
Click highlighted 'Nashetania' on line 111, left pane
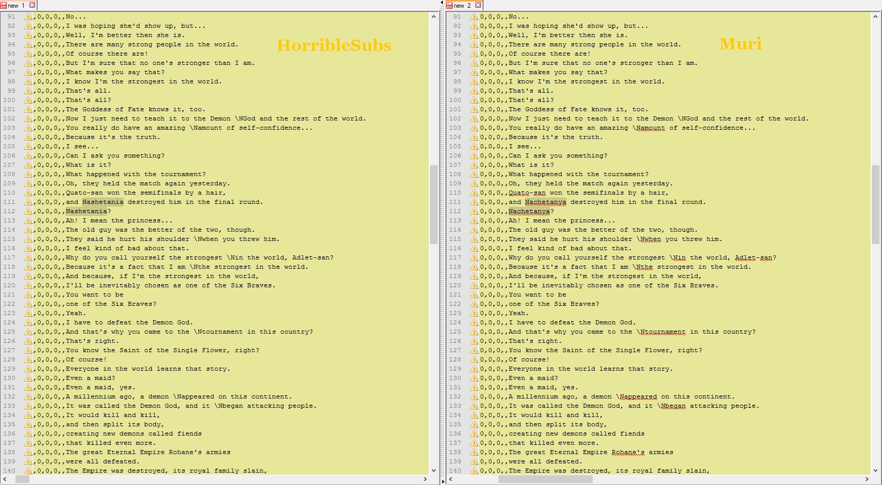[102, 202]
